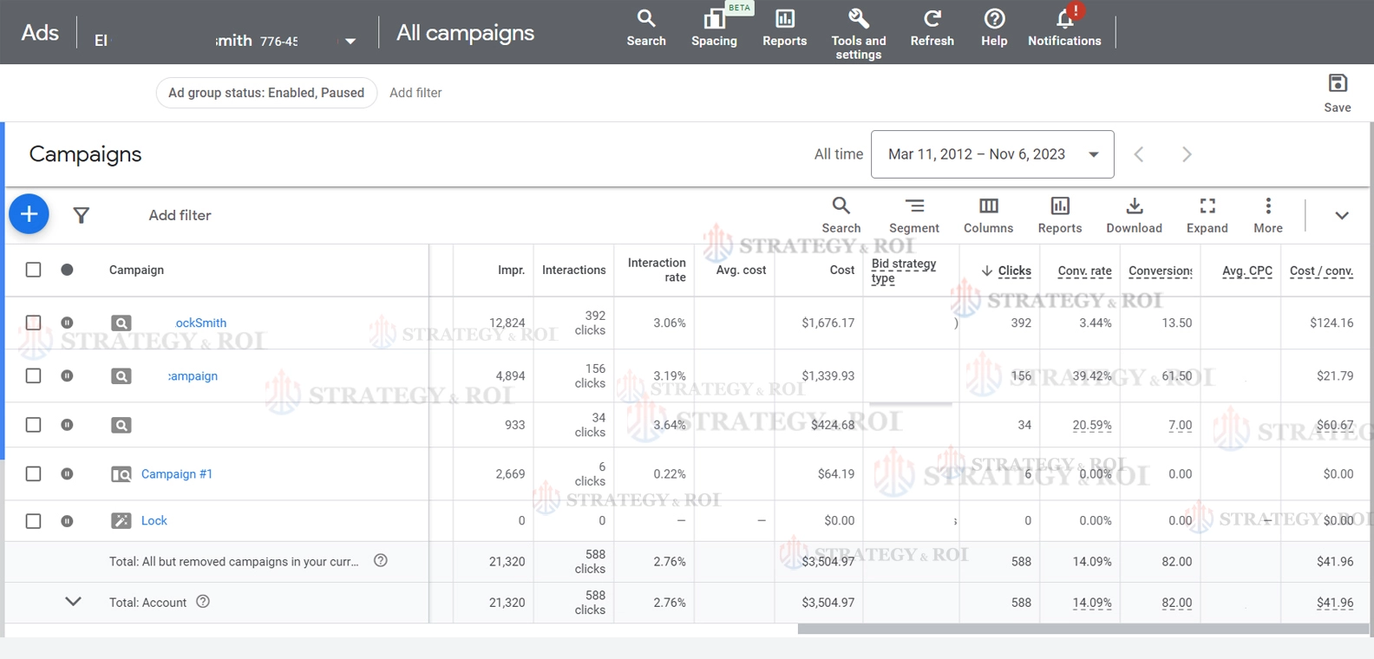
Task: Click the Refresh icon in top bar
Action: [932, 19]
